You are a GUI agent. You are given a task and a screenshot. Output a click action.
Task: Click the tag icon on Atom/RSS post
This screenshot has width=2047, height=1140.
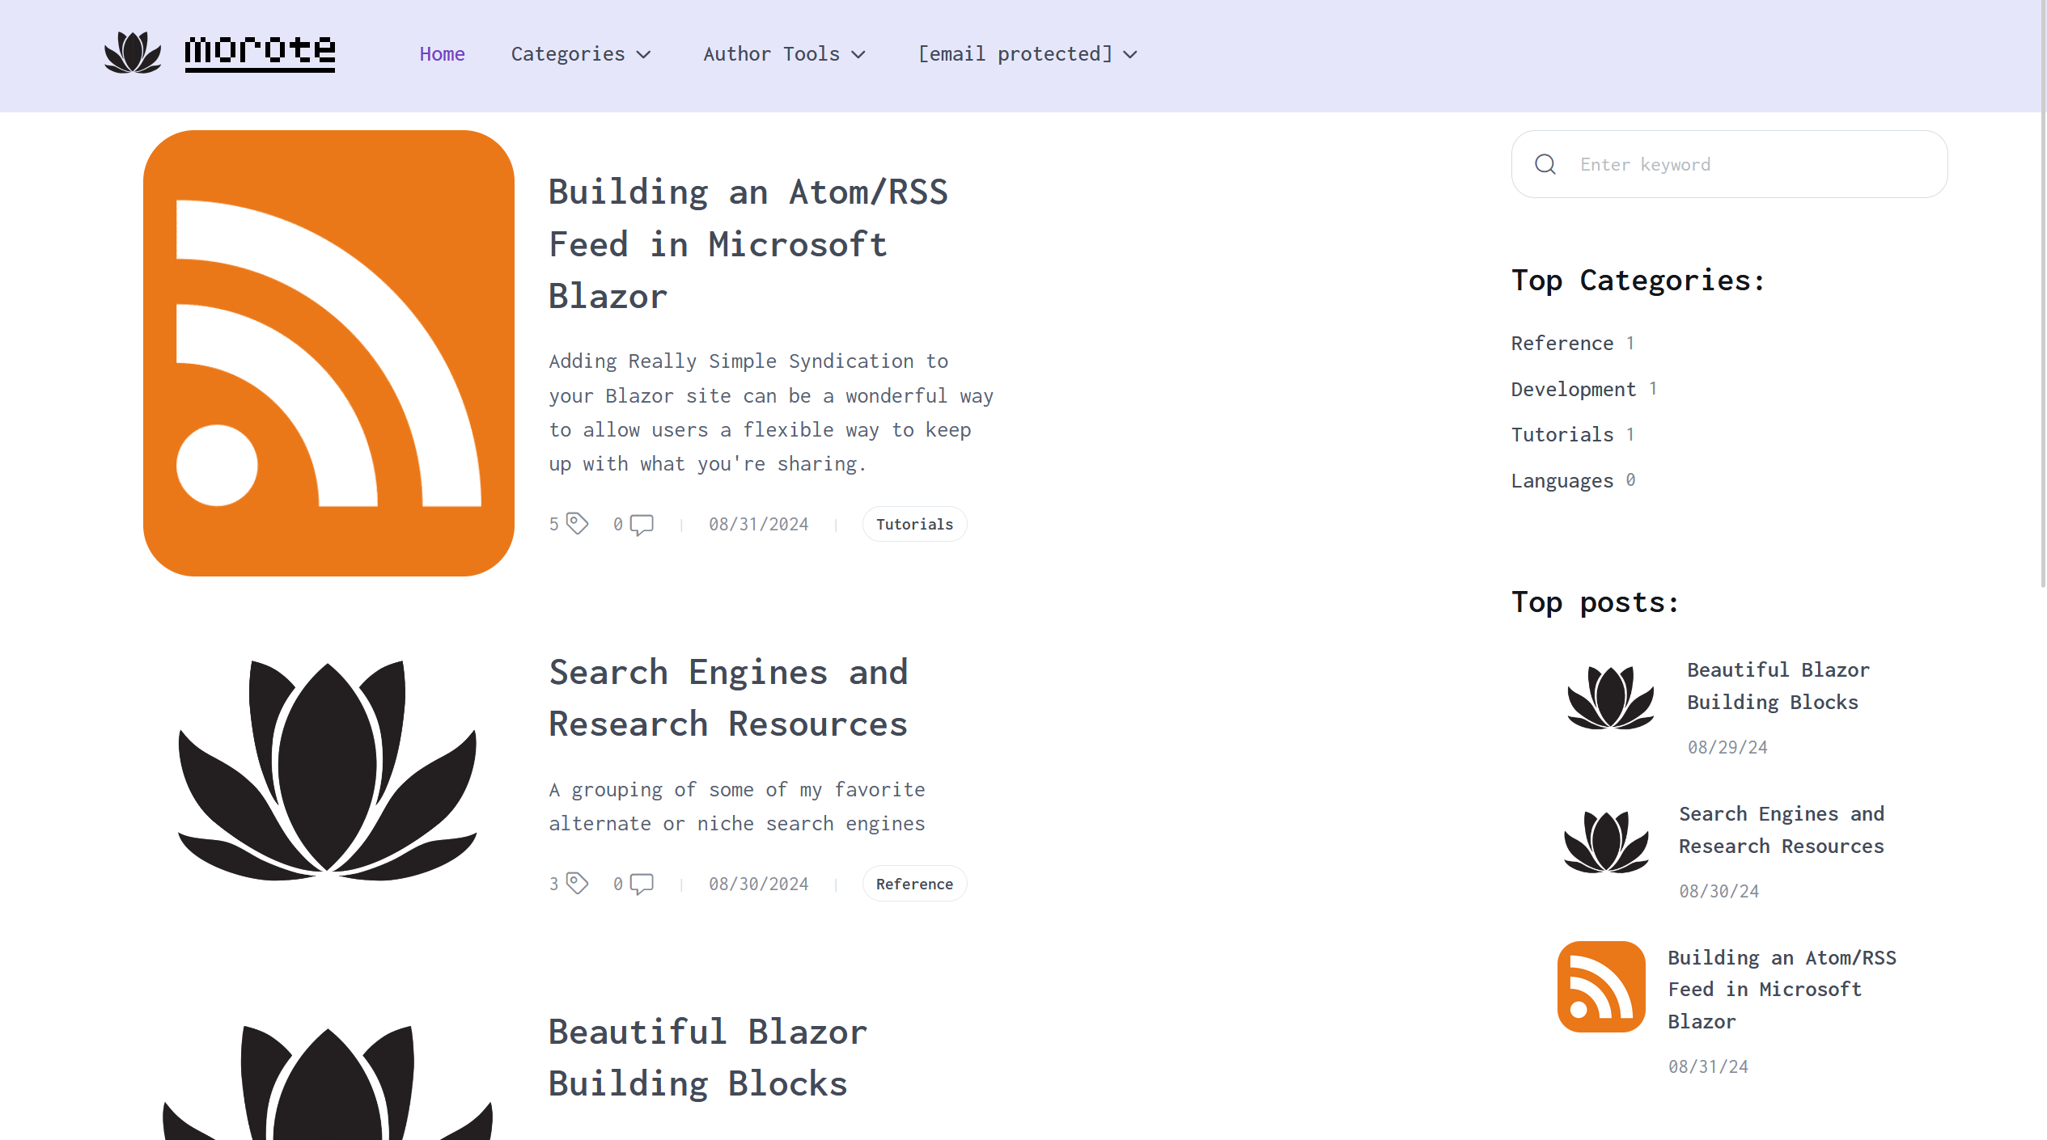click(x=577, y=524)
